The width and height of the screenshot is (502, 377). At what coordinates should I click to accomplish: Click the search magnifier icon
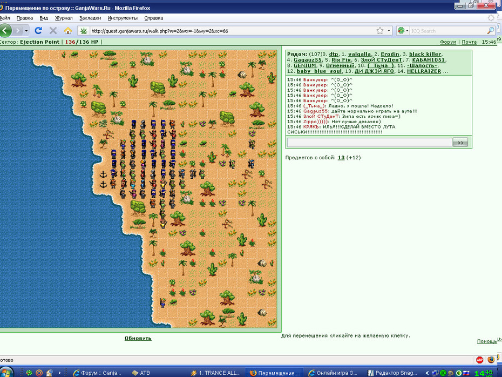491,31
